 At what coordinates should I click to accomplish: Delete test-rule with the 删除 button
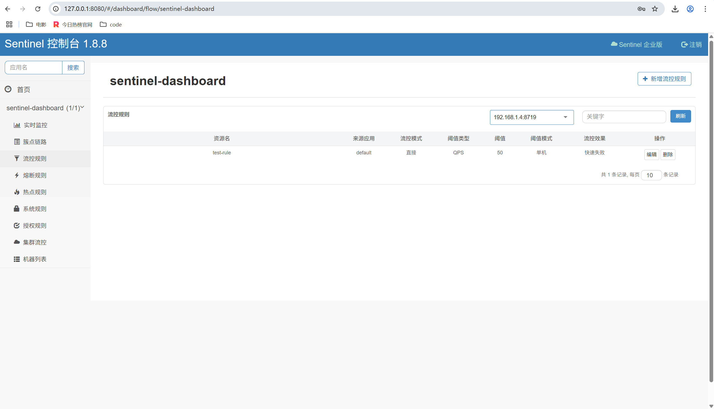[668, 154]
